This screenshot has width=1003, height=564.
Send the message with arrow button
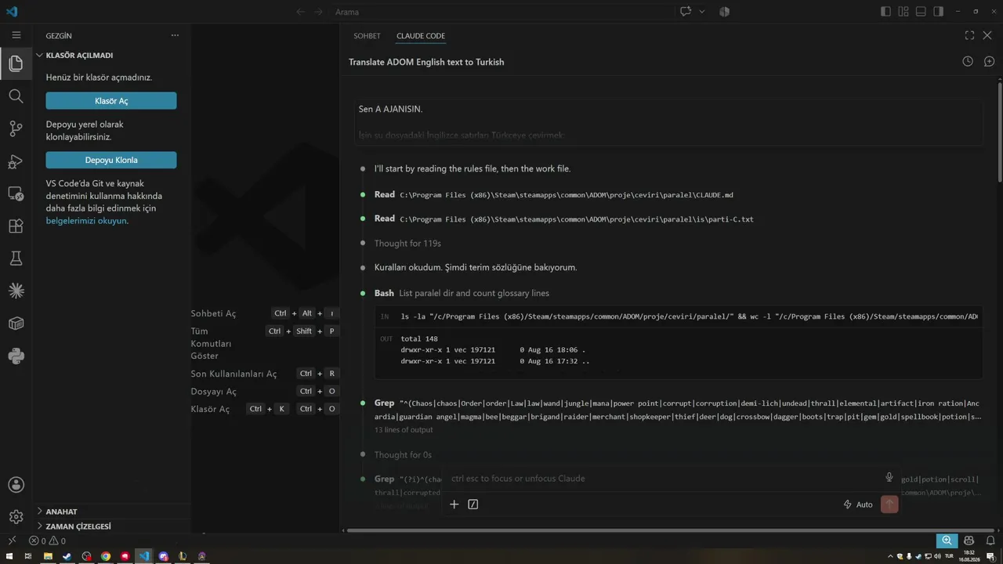[889, 504]
